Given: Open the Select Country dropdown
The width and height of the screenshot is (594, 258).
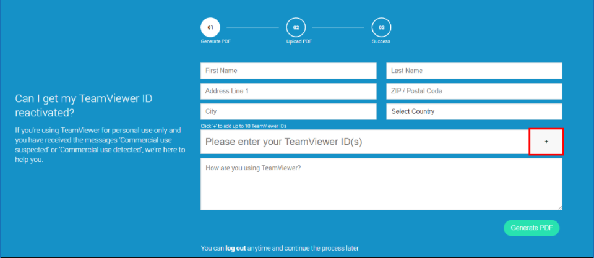Looking at the screenshot, I should (474, 112).
